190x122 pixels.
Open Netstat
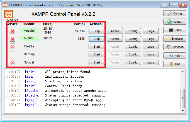pyautogui.click(x=174, y=22)
